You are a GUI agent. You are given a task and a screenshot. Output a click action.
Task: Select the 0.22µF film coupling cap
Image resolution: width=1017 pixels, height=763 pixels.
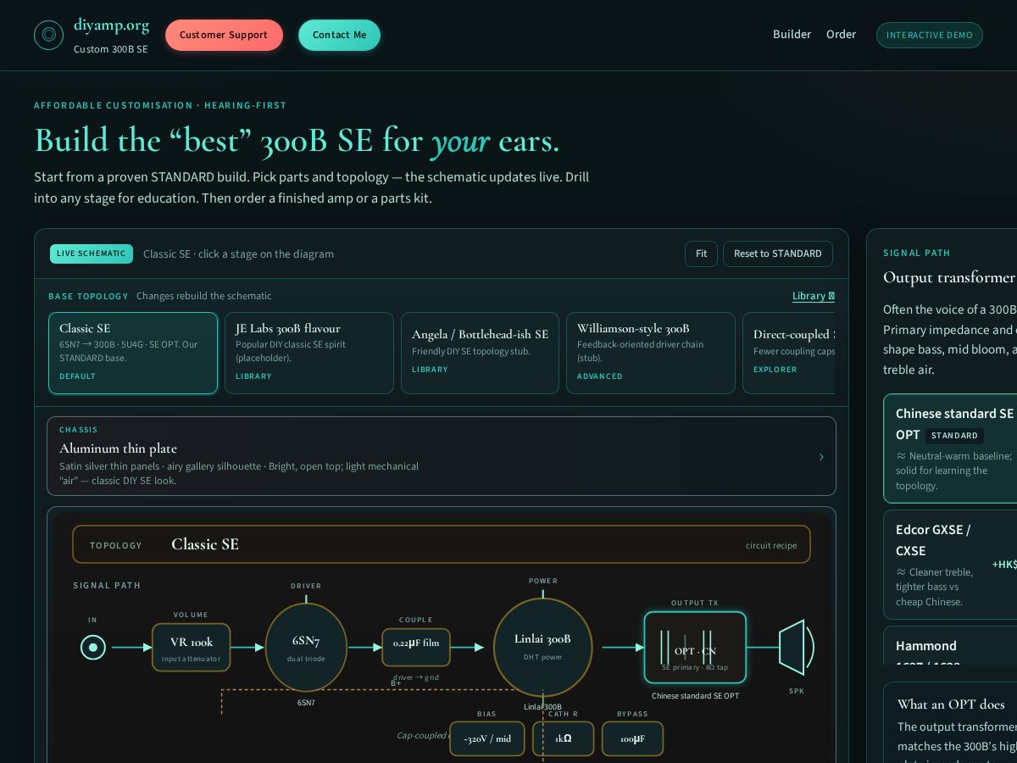[416, 647]
